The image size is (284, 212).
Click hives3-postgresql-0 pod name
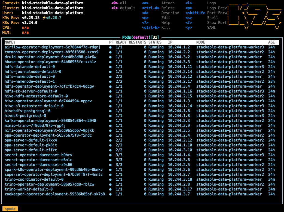25,115
